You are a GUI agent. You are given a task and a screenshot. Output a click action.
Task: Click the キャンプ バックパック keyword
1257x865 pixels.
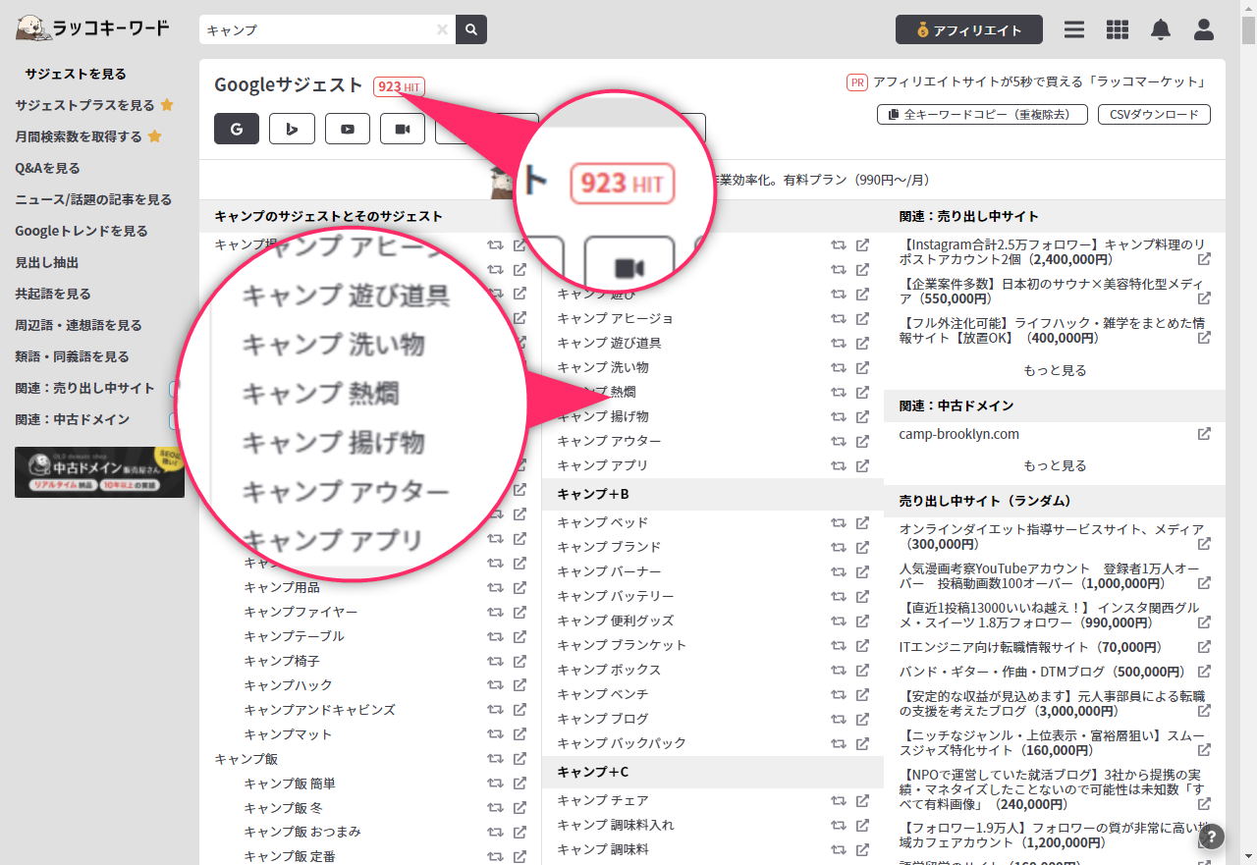click(622, 743)
